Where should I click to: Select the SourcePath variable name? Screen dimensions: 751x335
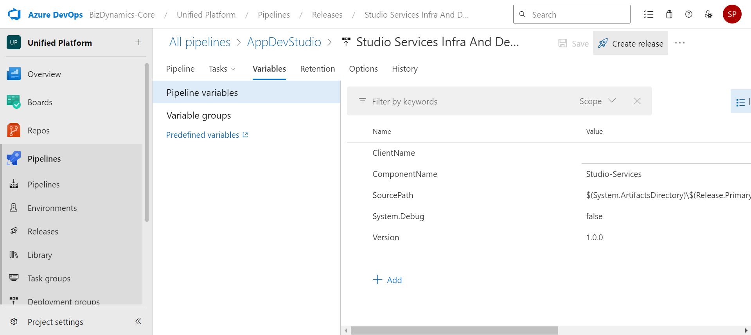[x=393, y=195]
